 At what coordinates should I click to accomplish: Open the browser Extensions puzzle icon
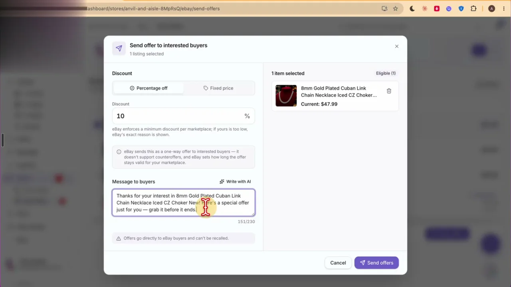tap(473, 8)
